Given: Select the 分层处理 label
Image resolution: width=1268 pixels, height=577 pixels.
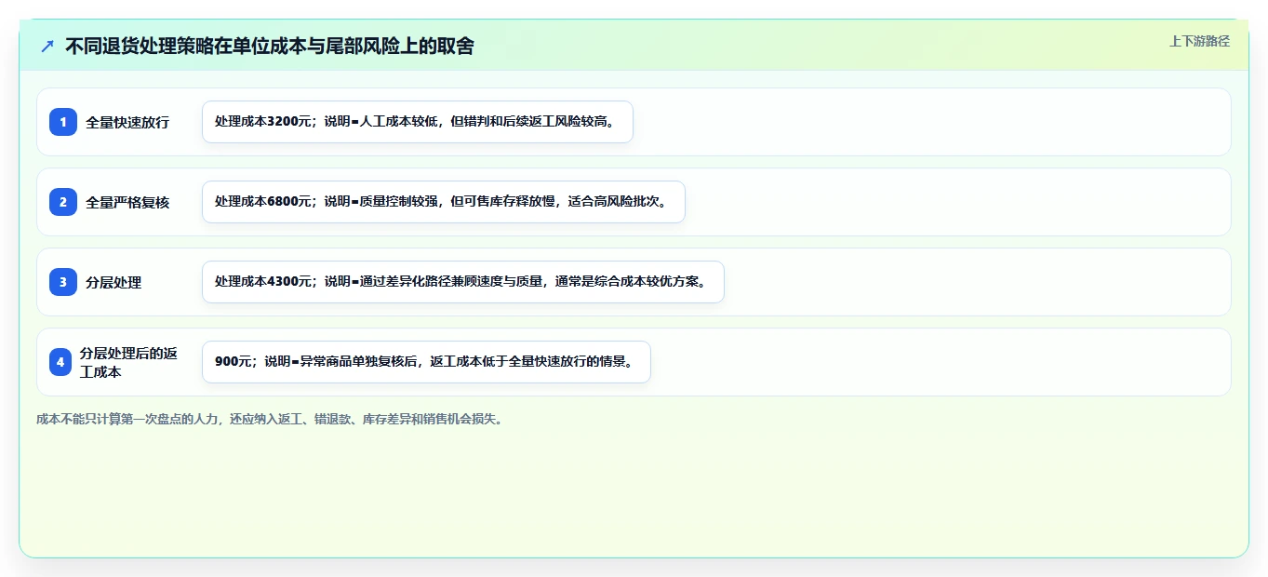Looking at the screenshot, I should click(x=113, y=282).
